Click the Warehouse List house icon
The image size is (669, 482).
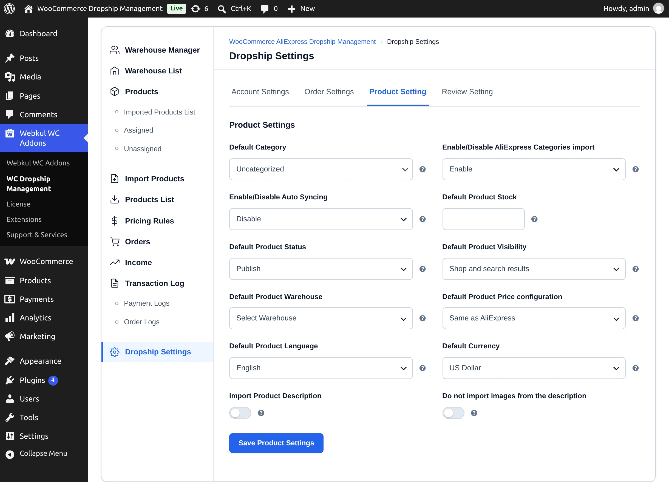point(114,71)
